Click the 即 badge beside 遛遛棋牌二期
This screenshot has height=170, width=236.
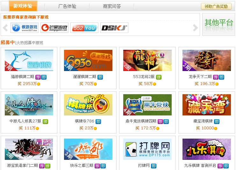point(100,77)
